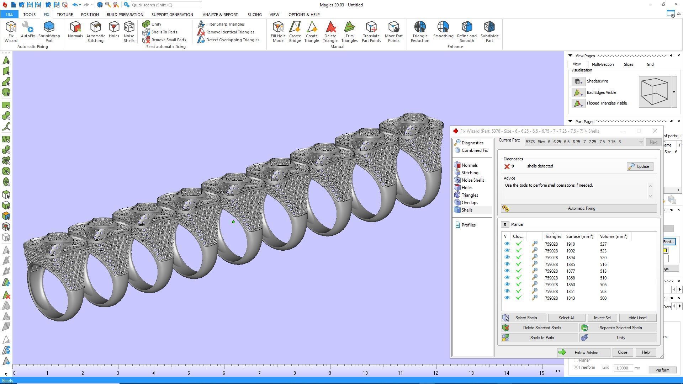Open the Fix Wizard tool
The image size is (683, 384).
coord(11,32)
